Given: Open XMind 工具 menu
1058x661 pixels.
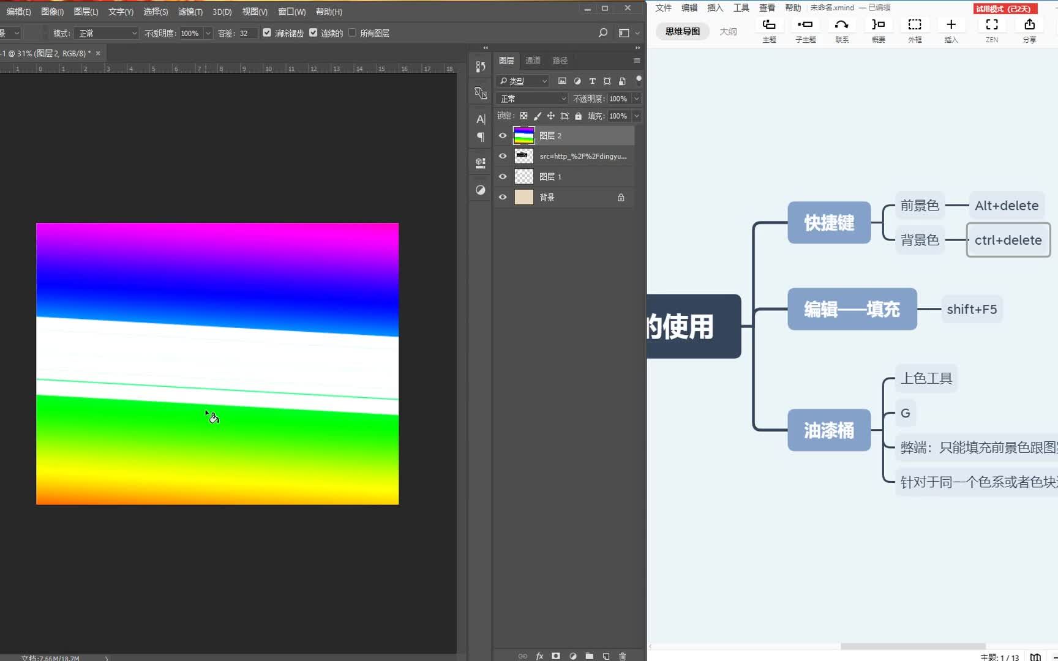Looking at the screenshot, I should click(x=741, y=7).
